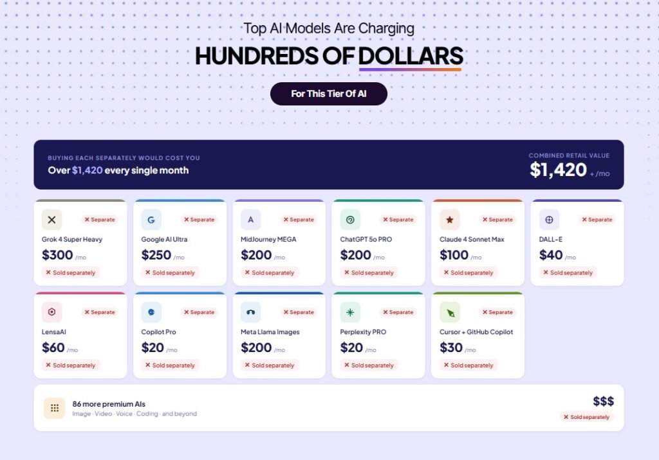Click the LensaAI hexagon icon
This screenshot has width=659, height=460.
tap(52, 312)
